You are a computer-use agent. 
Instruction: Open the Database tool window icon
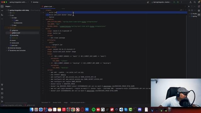[199, 10]
